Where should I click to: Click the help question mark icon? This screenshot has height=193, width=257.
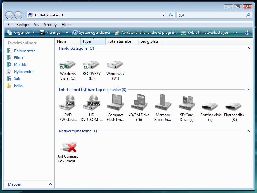tap(247, 33)
